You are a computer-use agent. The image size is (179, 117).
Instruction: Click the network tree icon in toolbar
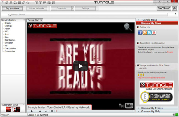[x=11, y=3]
